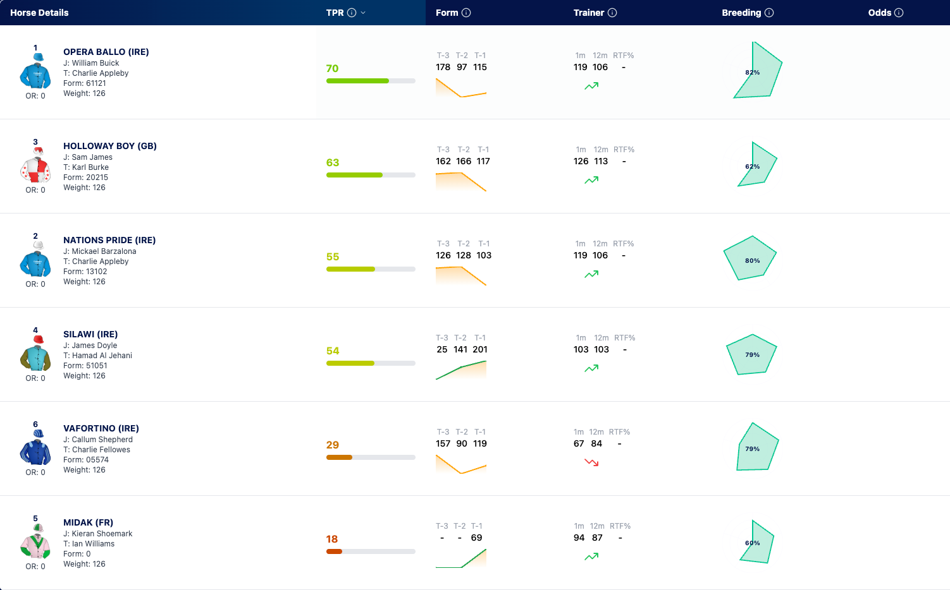Click the TPR info icon
The image size is (950, 590).
click(x=352, y=13)
